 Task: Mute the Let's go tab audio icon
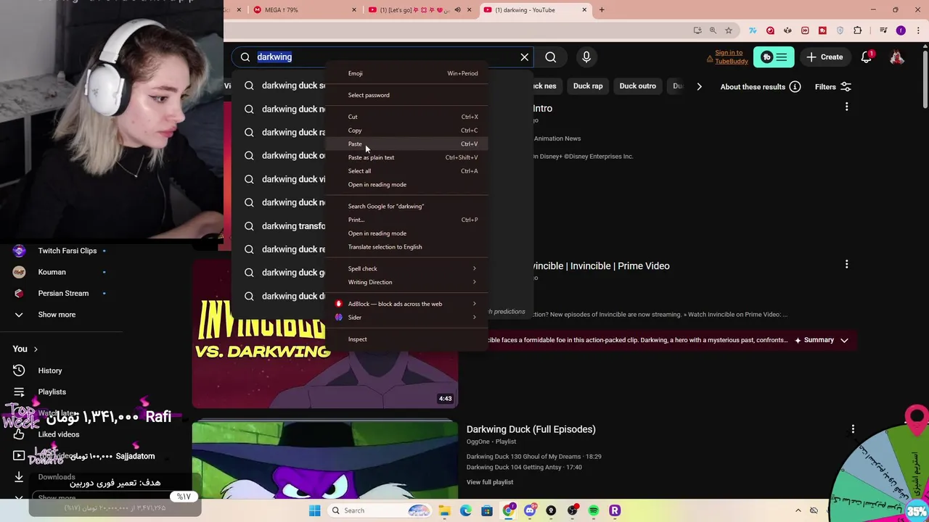[457, 10]
